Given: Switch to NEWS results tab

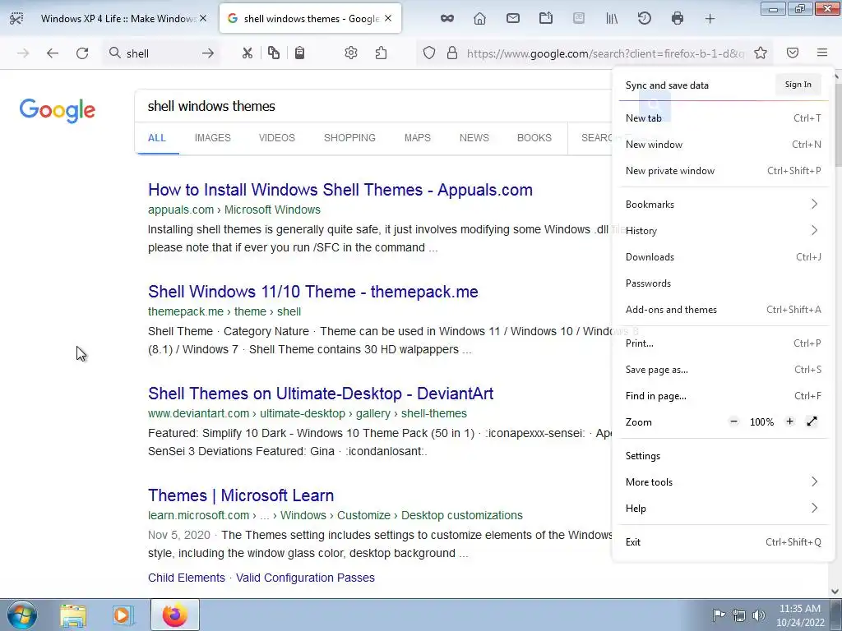Looking at the screenshot, I should (474, 138).
